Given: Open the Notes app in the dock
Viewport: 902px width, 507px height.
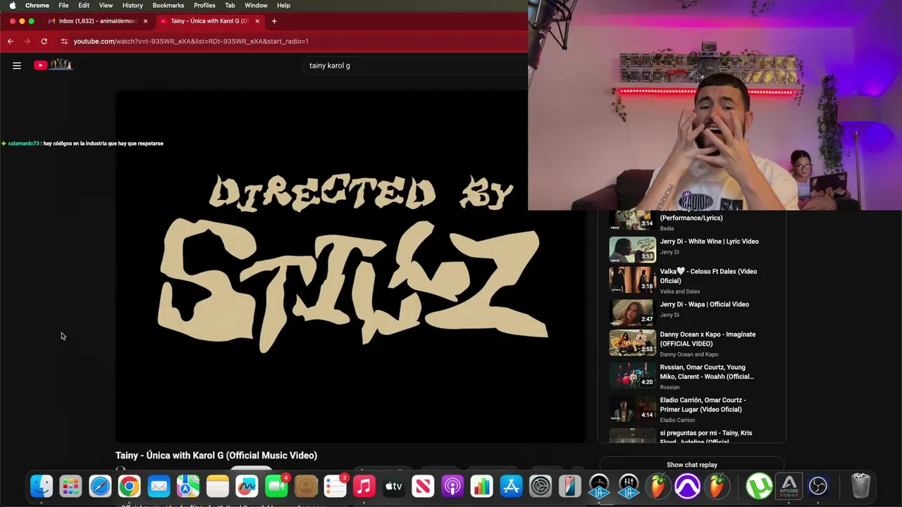Looking at the screenshot, I should (x=218, y=486).
